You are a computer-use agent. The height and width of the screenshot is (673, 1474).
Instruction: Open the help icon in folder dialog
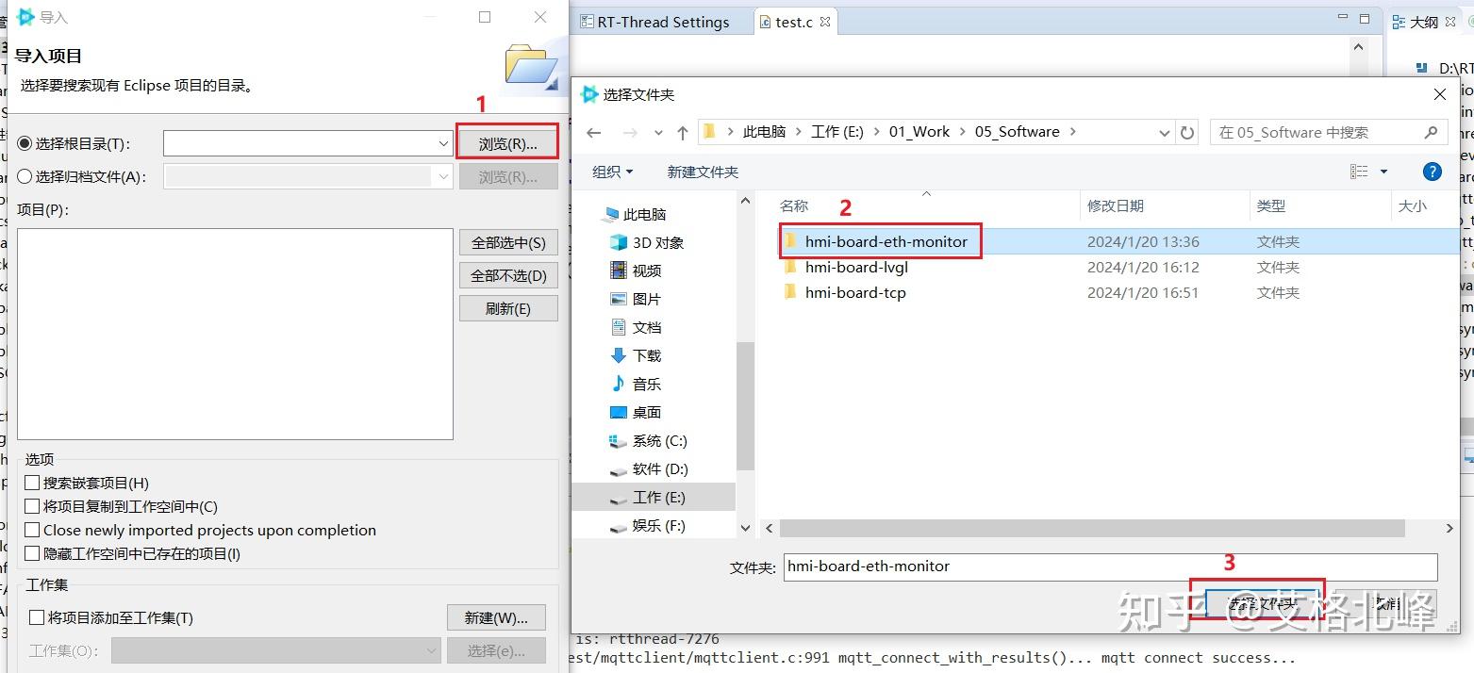coord(1432,172)
